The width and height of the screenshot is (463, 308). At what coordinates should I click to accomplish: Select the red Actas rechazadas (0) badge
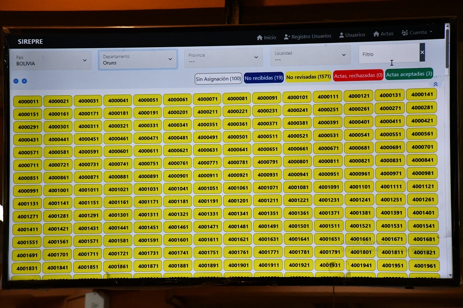click(x=358, y=75)
